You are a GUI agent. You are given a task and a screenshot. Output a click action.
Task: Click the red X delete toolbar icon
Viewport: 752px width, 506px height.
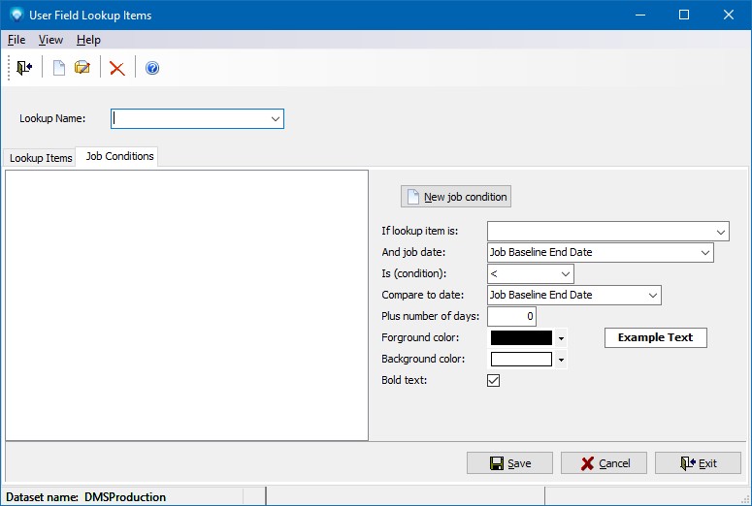(117, 68)
